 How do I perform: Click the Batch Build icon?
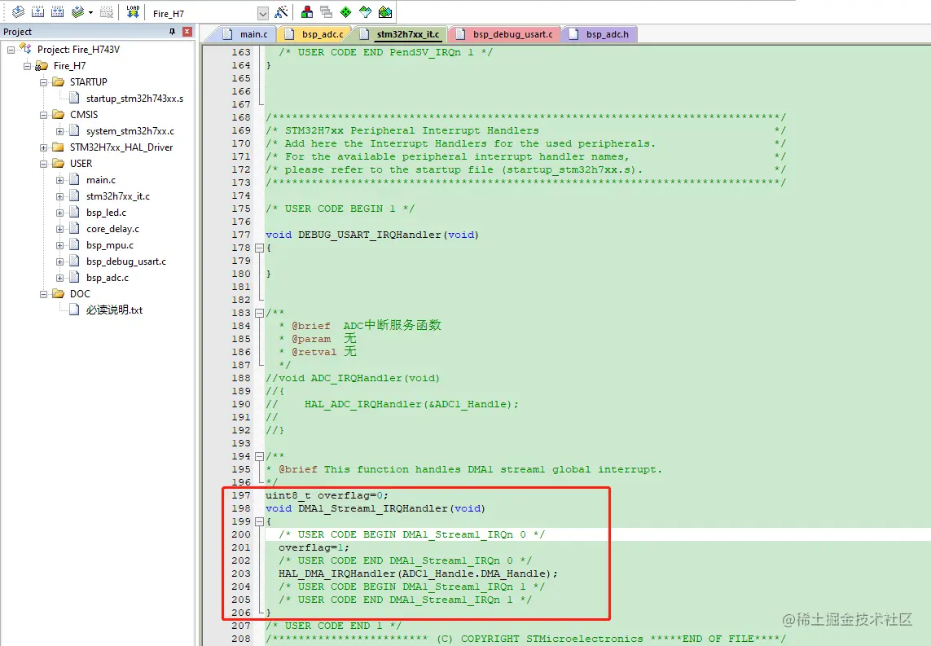(77, 12)
